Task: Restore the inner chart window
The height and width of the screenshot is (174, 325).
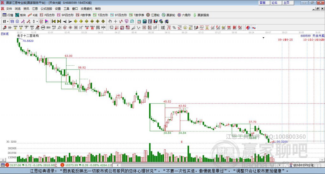Action: click(318, 9)
